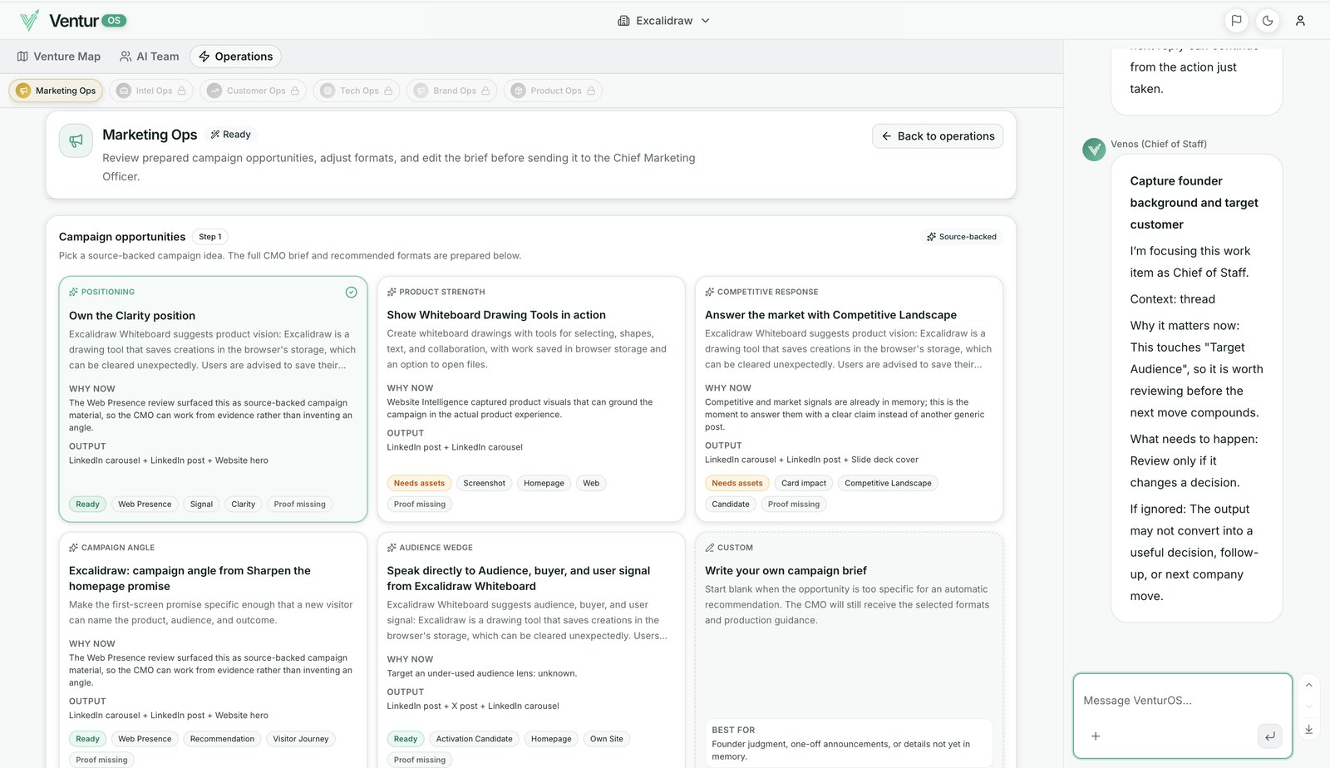Click the download arrow icon in chat
Screen dimensions: 1330x768
click(1308, 729)
